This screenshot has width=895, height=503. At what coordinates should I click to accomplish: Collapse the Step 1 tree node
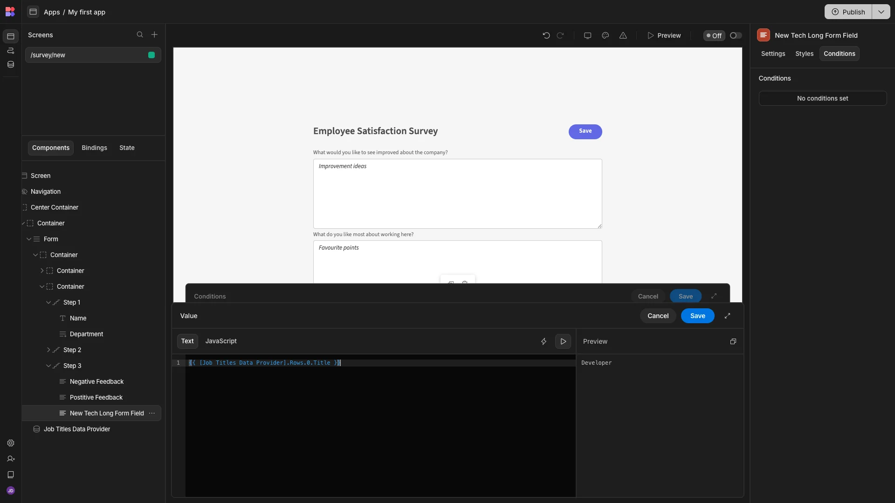(48, 302)
